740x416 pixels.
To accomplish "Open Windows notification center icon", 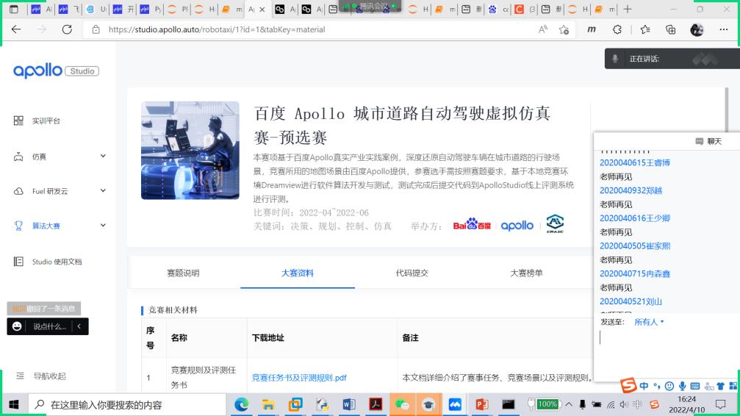I will pyautogui.click(x=720, y=405).
